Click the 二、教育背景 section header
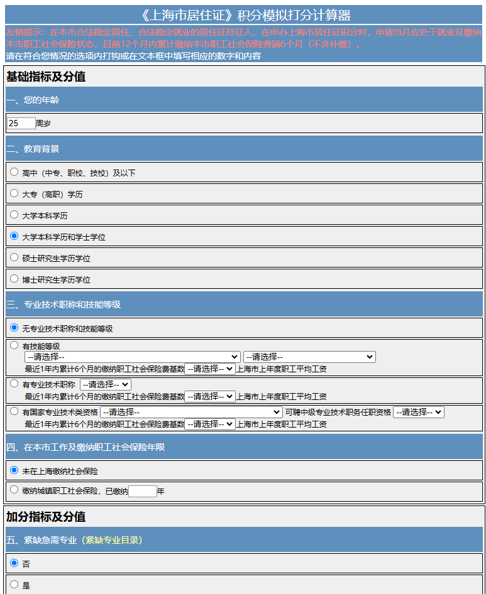 click(x=245, y=148)
